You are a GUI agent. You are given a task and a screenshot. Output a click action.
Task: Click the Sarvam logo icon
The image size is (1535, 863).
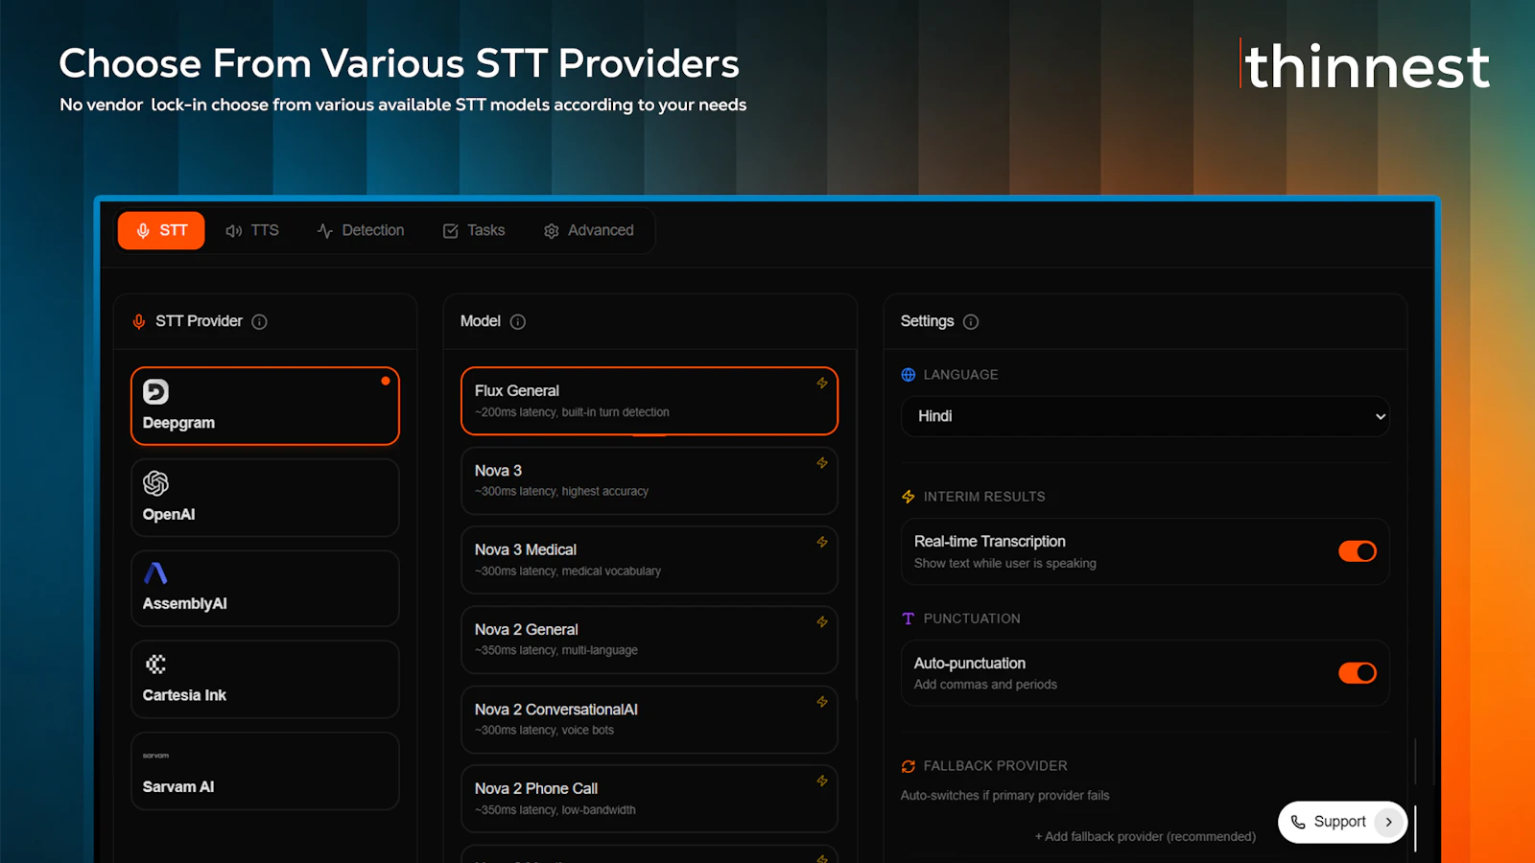coord(155,756)
